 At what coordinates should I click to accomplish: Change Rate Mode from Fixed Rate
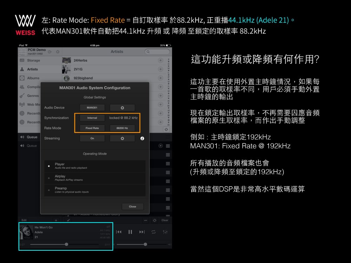coord(92,128)
